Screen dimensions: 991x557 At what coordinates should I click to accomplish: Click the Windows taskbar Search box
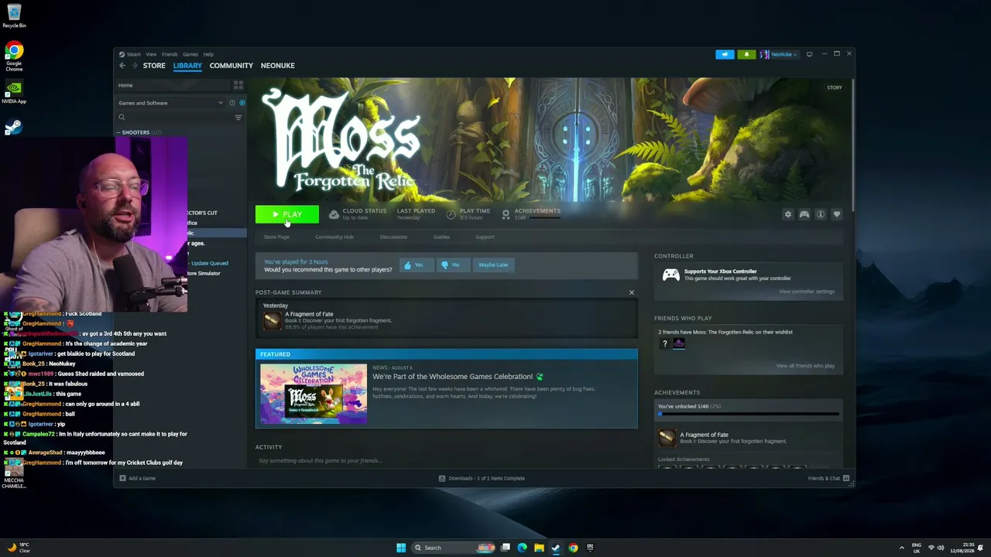pos(454,548)
